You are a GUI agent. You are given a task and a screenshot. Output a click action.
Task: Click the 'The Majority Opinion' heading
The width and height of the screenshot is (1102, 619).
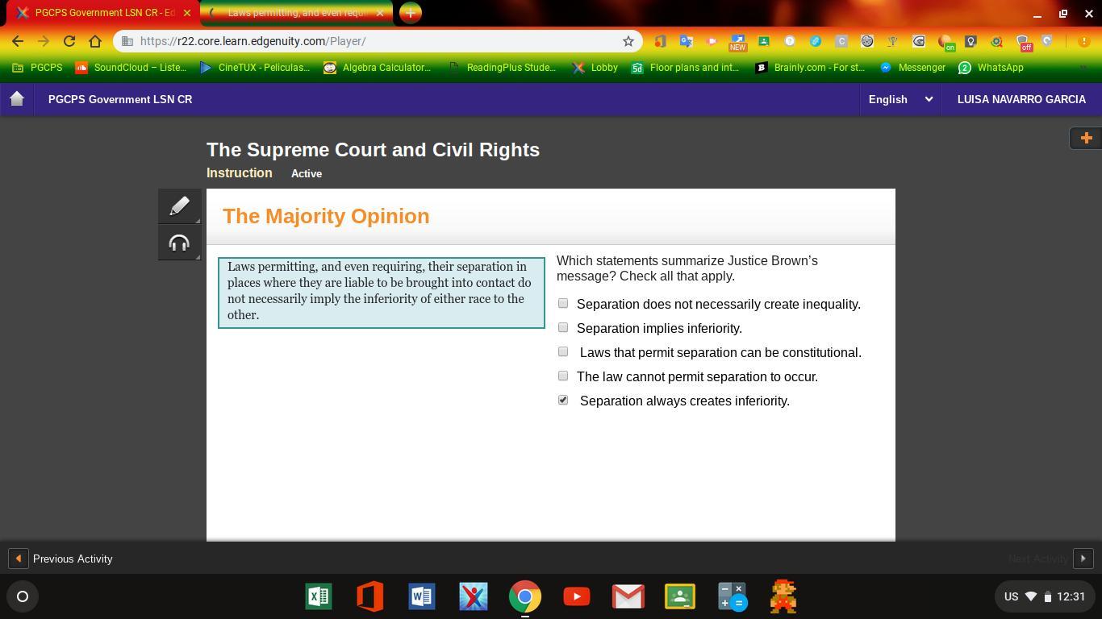(x=326, y=216)
